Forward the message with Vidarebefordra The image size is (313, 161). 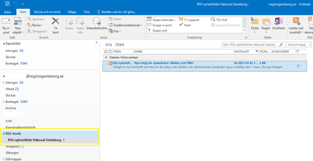coord(97,23)
